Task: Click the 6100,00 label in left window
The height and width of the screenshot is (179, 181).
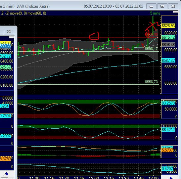Action: pos(7,85)
